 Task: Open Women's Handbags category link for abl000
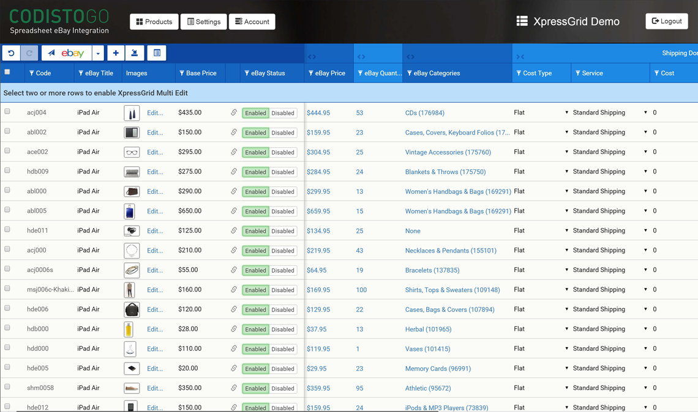coord(458,191)
